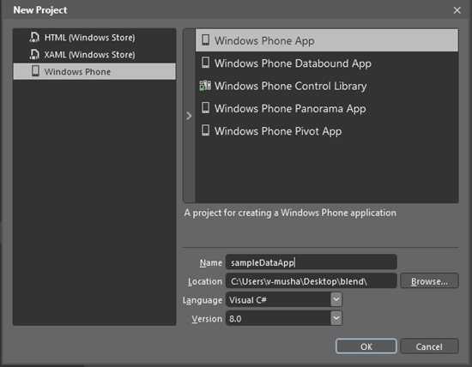Click the Windows Phone App phone icon

tap(205, 40)
